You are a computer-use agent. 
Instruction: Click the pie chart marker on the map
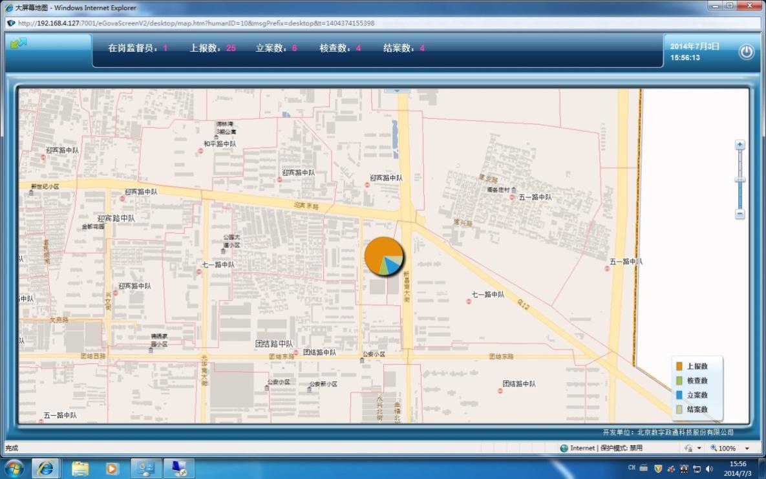tap(385, 256)
